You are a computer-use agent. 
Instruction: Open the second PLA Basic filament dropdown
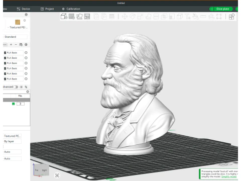click(13, 58)
